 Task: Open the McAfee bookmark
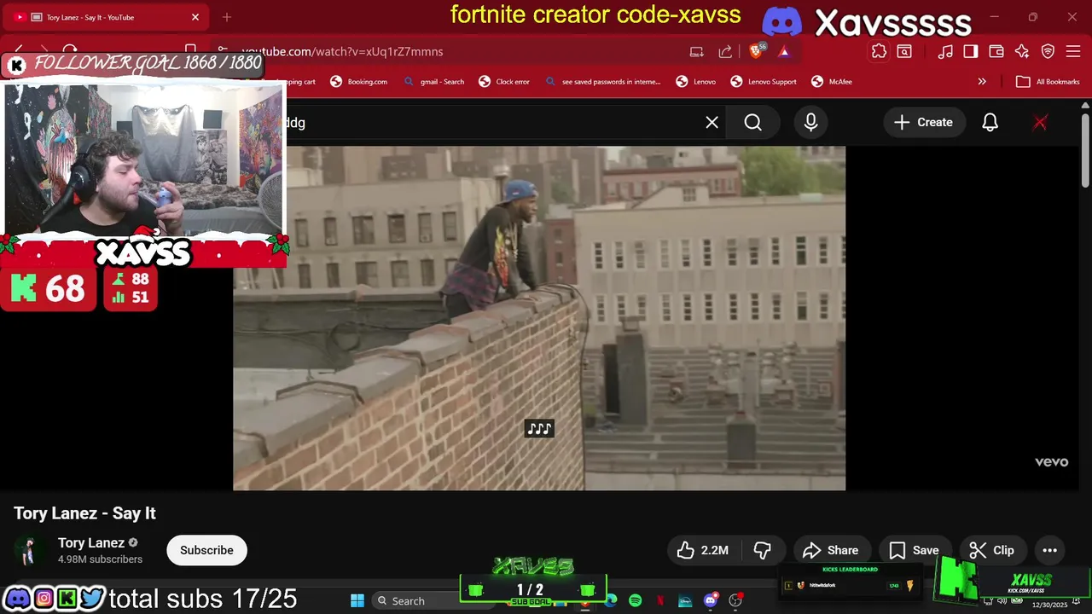(x=832, y=82)
